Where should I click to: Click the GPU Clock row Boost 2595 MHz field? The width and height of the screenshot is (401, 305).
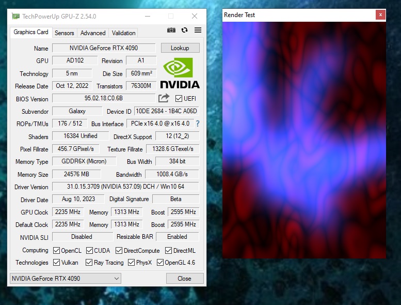point(183,212)
